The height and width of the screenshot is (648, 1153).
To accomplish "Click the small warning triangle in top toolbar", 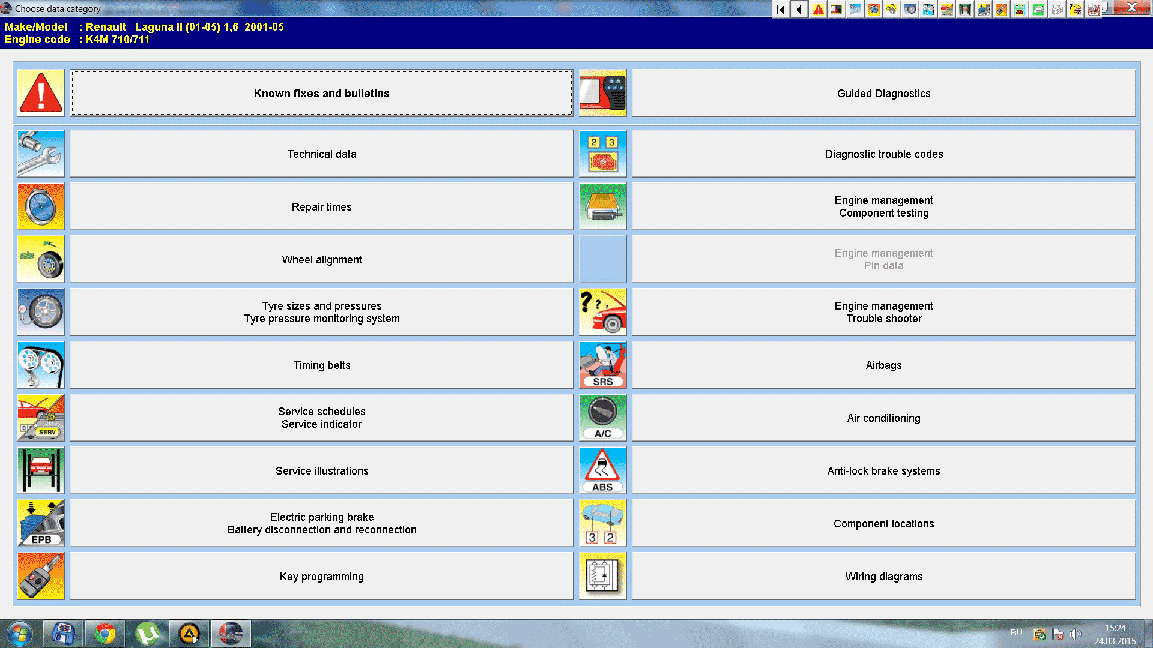I will pyautogui.click(x=818, y=9).
